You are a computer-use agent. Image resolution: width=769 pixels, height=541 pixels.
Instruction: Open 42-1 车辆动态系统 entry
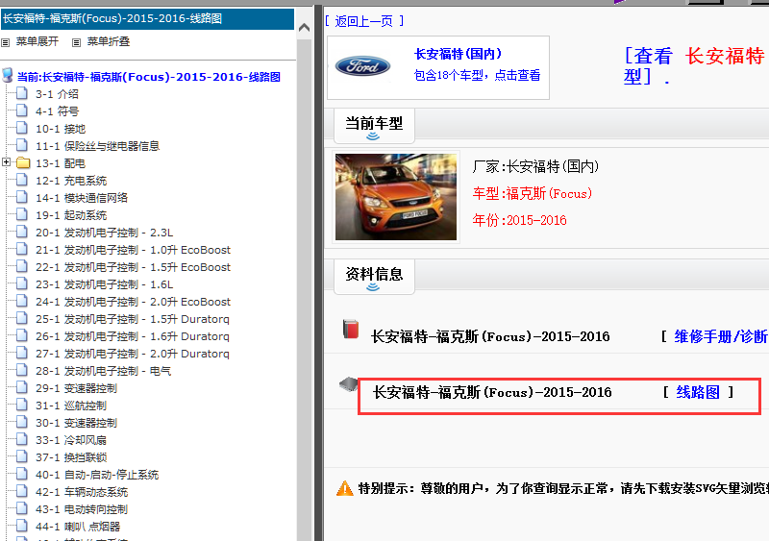click(82, 491)
